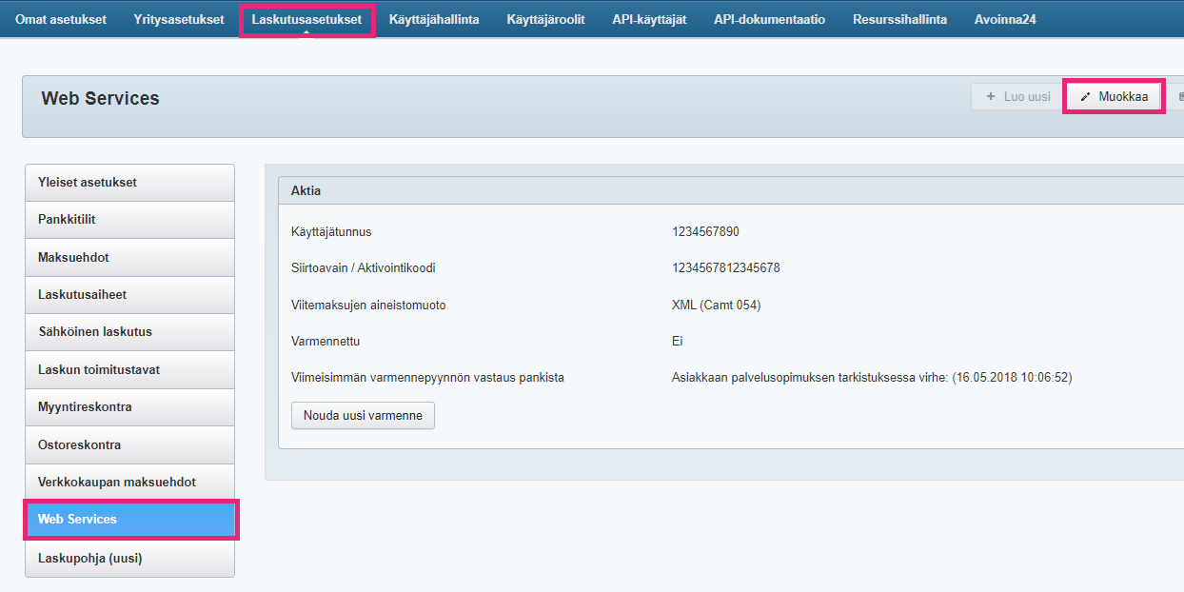The height and width of the screenshot is (592, 1184).
Task: Click the Luo uusi plus button
Action: pyautogui.click(x=1017, y=97)
